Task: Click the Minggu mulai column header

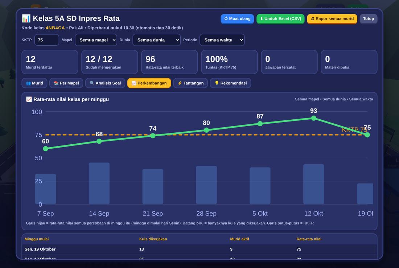Action: pos(37,239)
